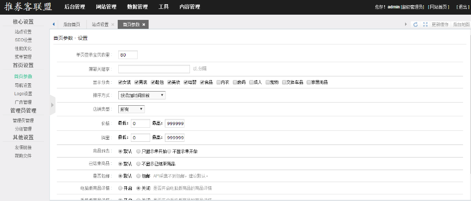Focus the 屏蔽关键字 input field
Image resolution: width=471 pixels, height=201 pixels.
(154, 69)
